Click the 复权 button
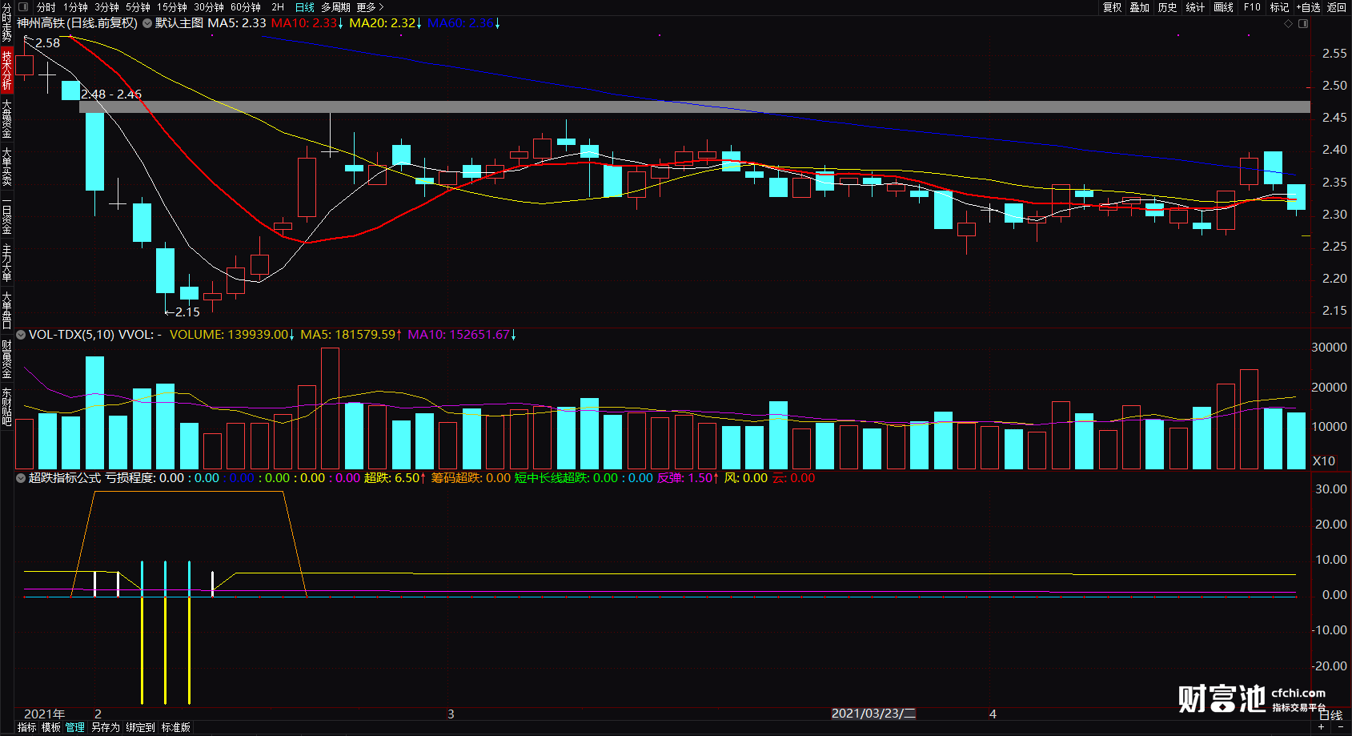This screenshot has height=736, width=1352. point(1112,7)
